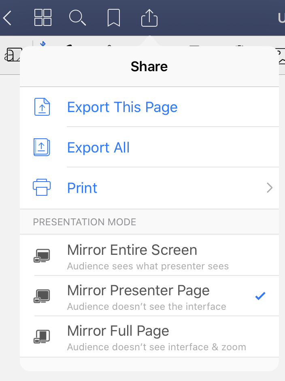Select Export All from the Share menu
The height and width of the screenshot is (381, 285).
click(98, 147)
